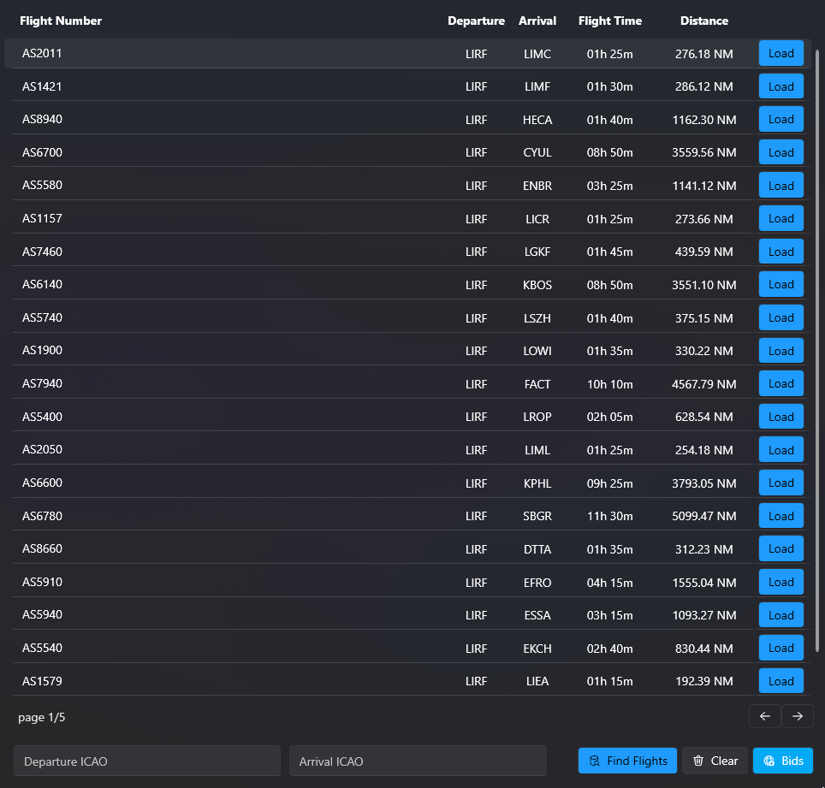Load flight AS7940 to FACT

click(x=780, y=383)
